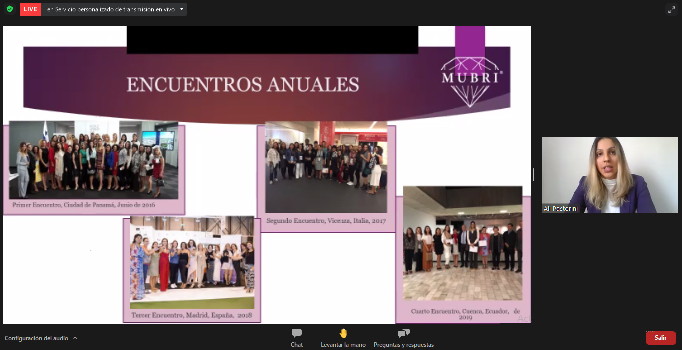Expand the live stream service name dropdown
This screenshot has height=350, width=682.
pos(181,9)
